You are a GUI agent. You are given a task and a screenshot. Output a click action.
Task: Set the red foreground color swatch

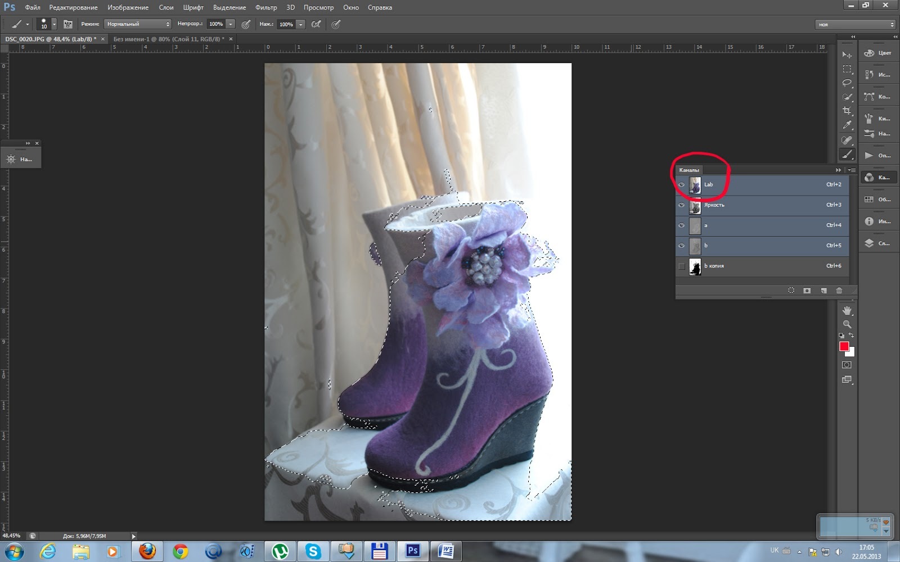tap(844, 346)
